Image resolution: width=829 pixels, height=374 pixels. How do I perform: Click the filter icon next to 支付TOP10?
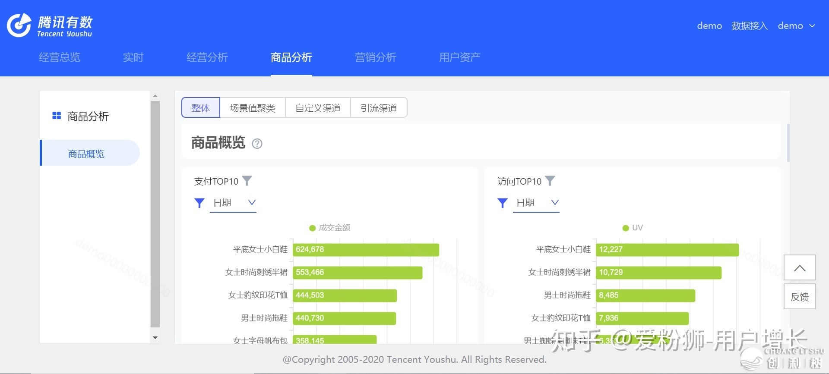[x=247, y=181]
